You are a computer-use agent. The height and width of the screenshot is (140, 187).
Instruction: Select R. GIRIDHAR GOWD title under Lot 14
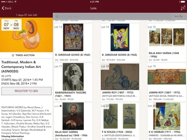click(x=119, y=55)
